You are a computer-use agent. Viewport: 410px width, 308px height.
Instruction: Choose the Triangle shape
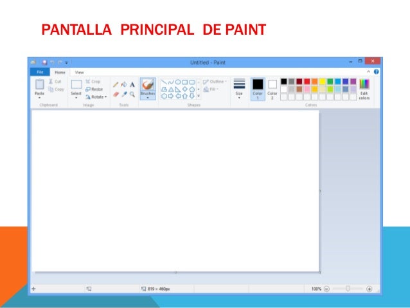pos(171,89)
